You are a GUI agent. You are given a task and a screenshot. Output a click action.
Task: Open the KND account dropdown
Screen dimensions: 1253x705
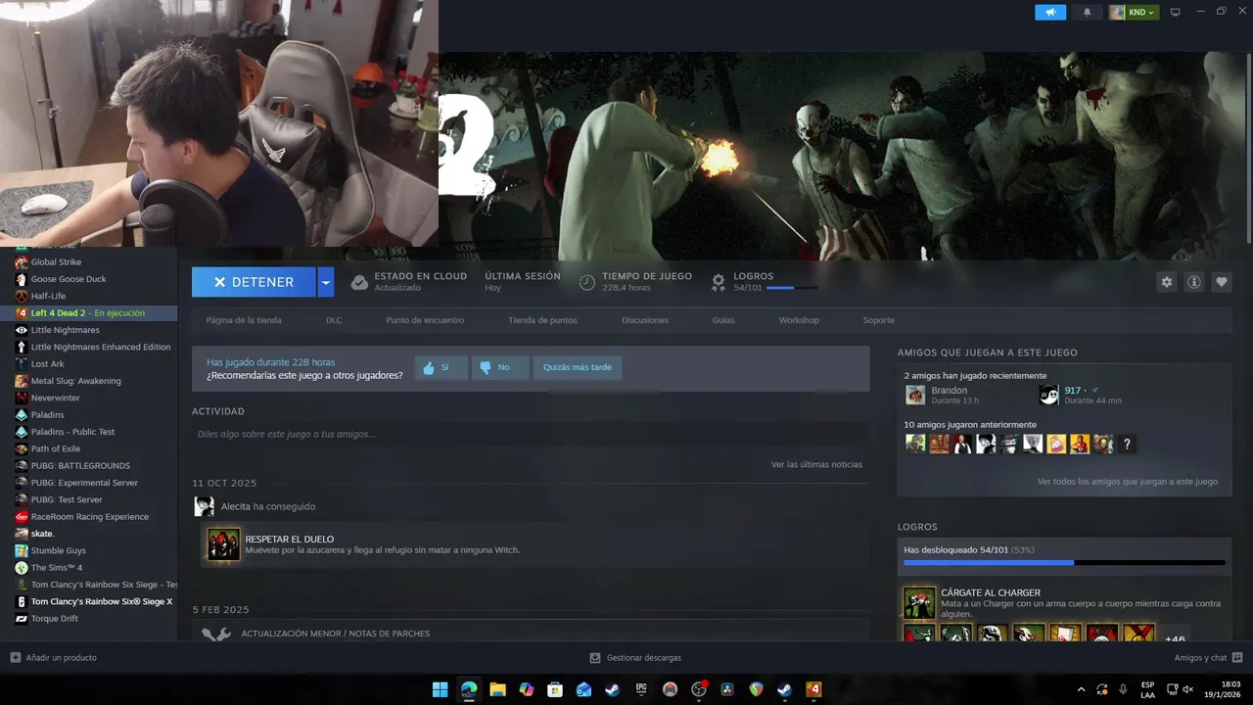tap(1134, 12)
